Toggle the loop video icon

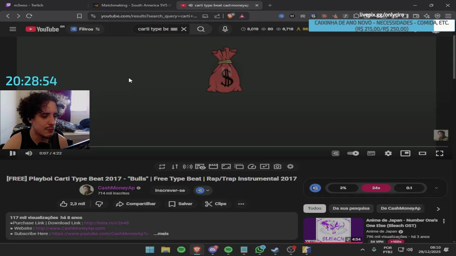pos(162,166)
